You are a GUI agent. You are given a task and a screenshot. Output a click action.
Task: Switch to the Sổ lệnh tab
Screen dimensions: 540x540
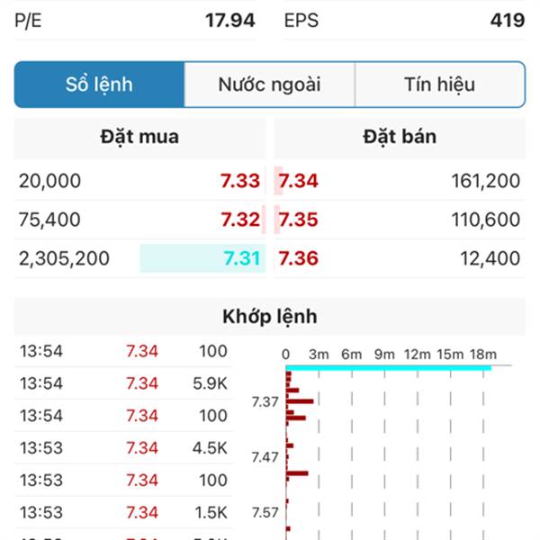coord(99,85)
